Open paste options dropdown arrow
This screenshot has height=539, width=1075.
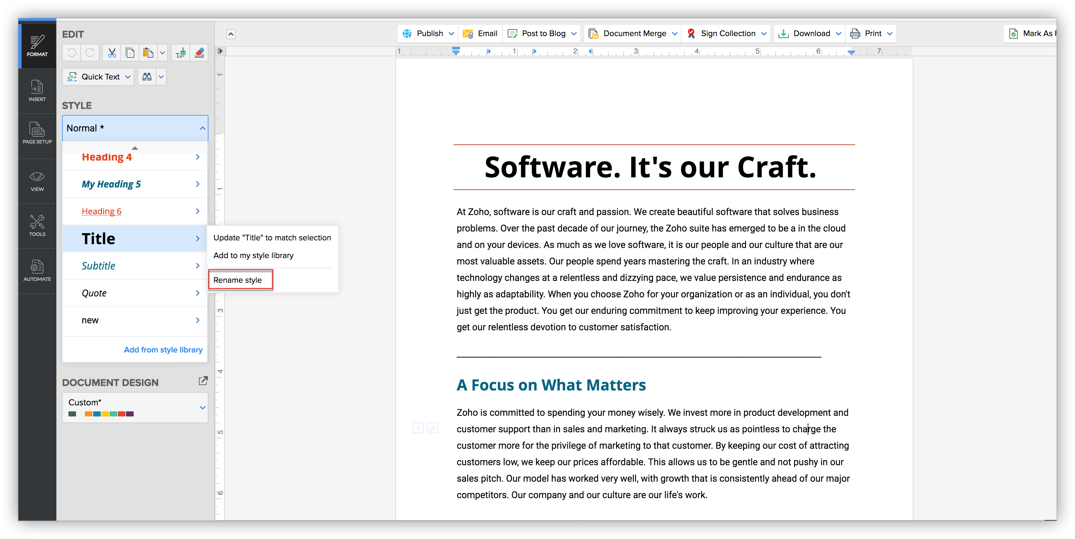[x=162, y=53]
